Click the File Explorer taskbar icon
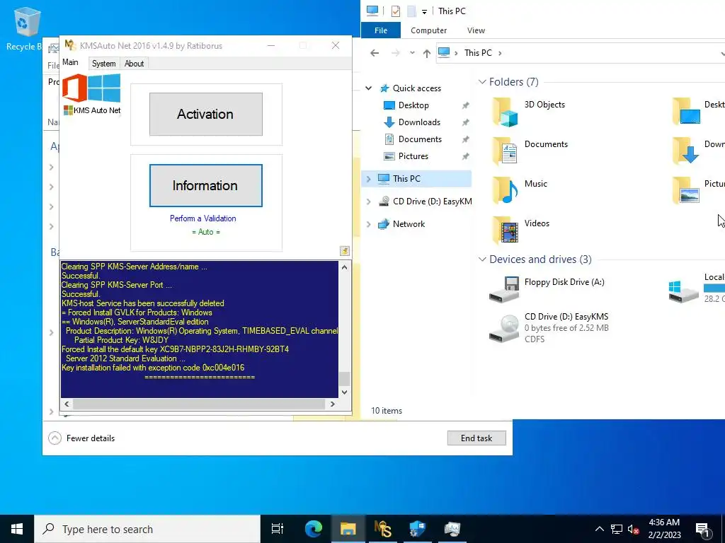 (348, 529)
